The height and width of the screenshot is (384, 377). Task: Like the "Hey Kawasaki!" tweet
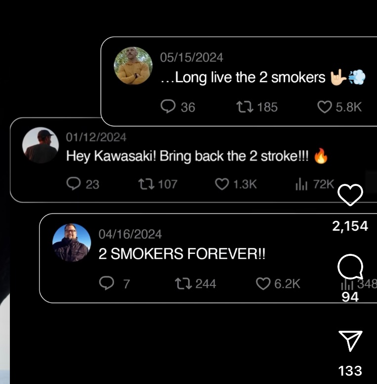222,184
